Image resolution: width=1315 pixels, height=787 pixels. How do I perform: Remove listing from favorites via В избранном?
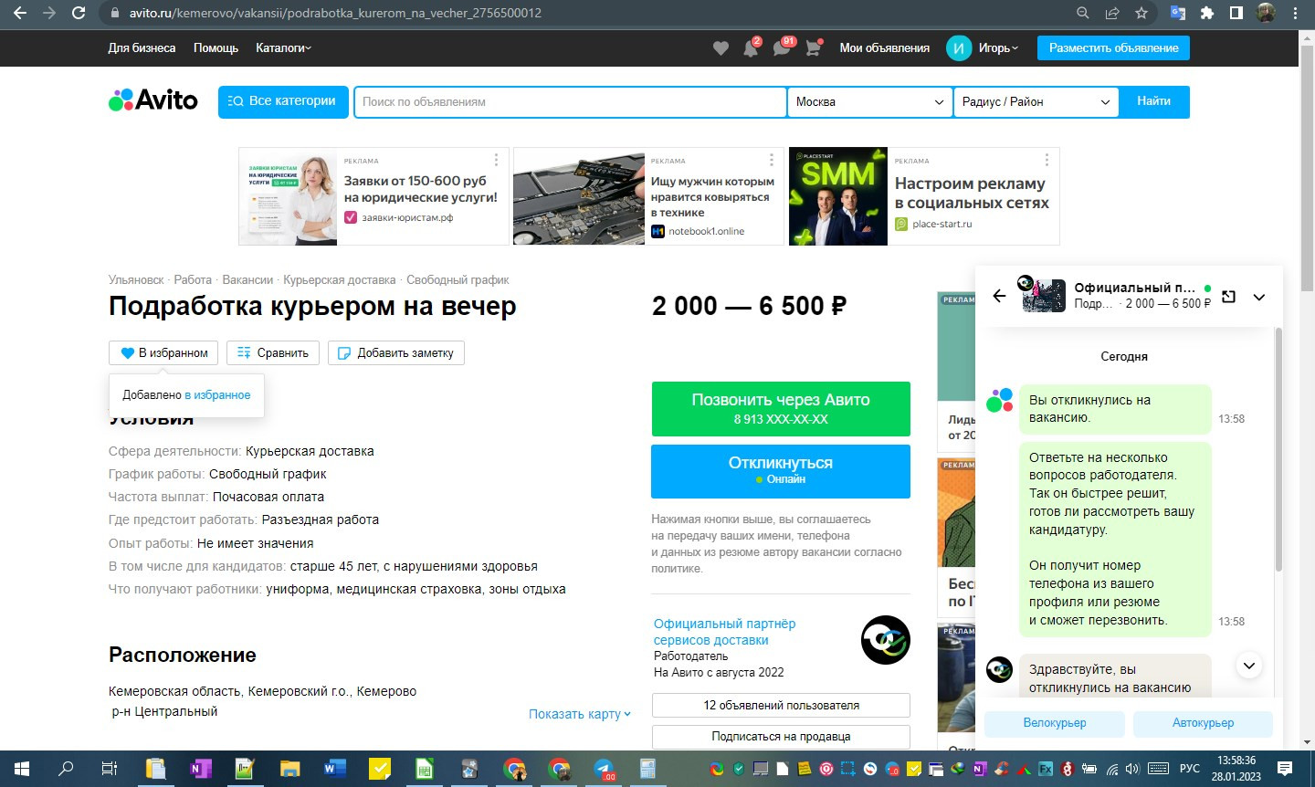pos(163,353)
